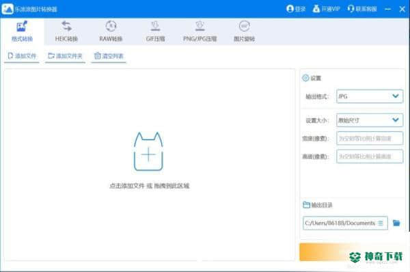410x272 pixels.
Task: Open the 格式转换 format conversion tab
Action: click(22, 31)
